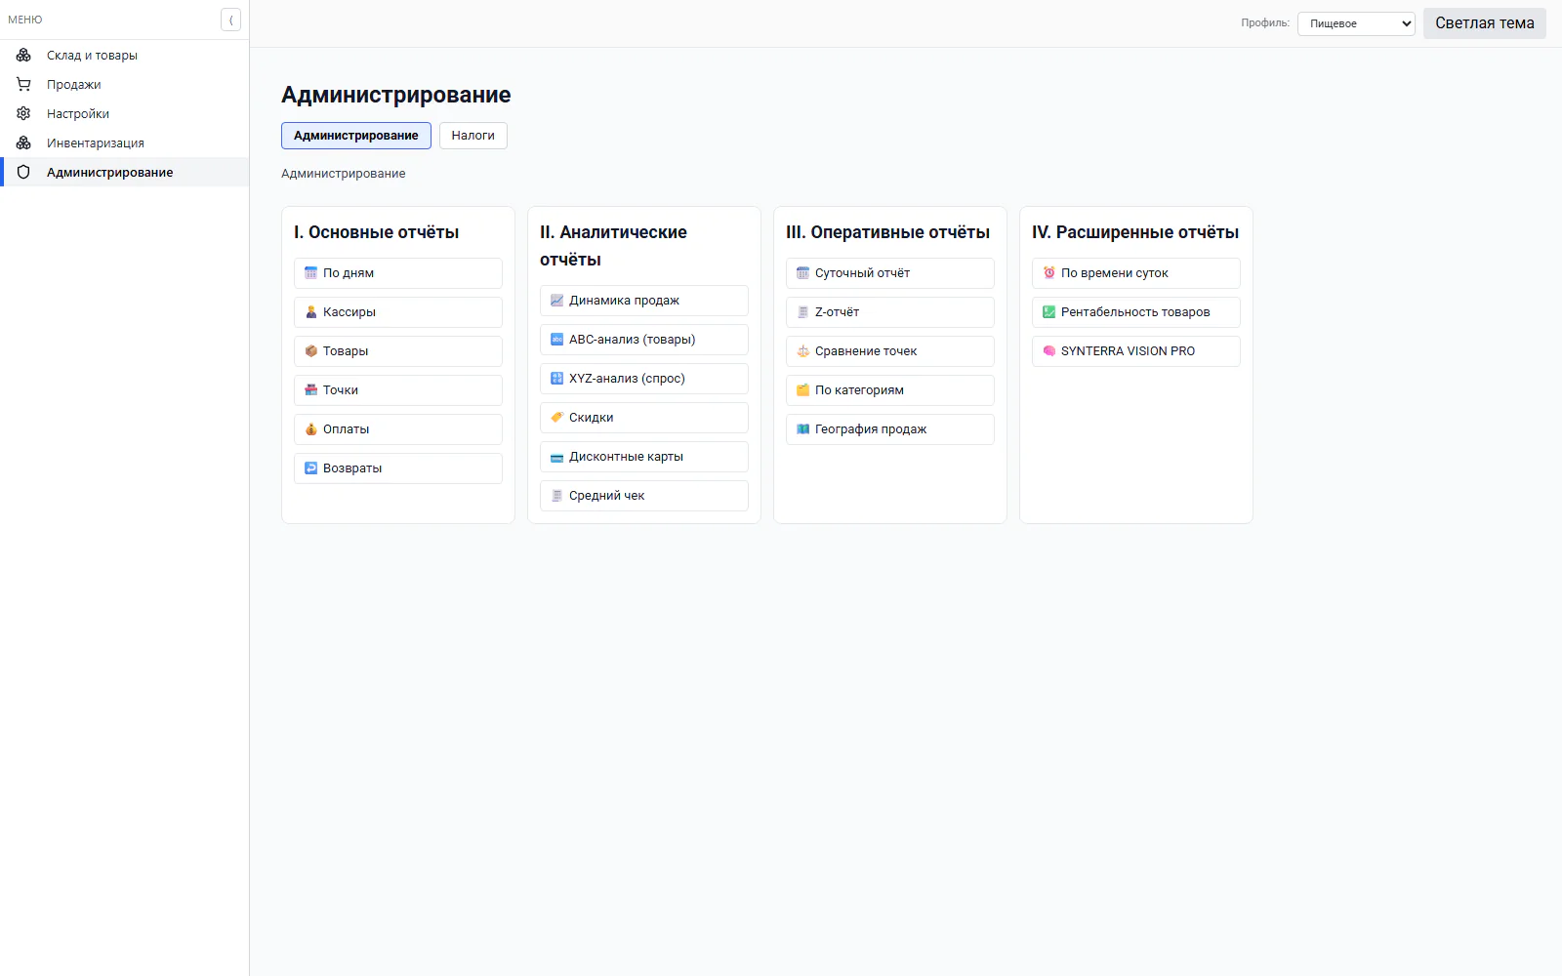
Task: Click the money bag icon of Оплаты
Action: [311, 429]
